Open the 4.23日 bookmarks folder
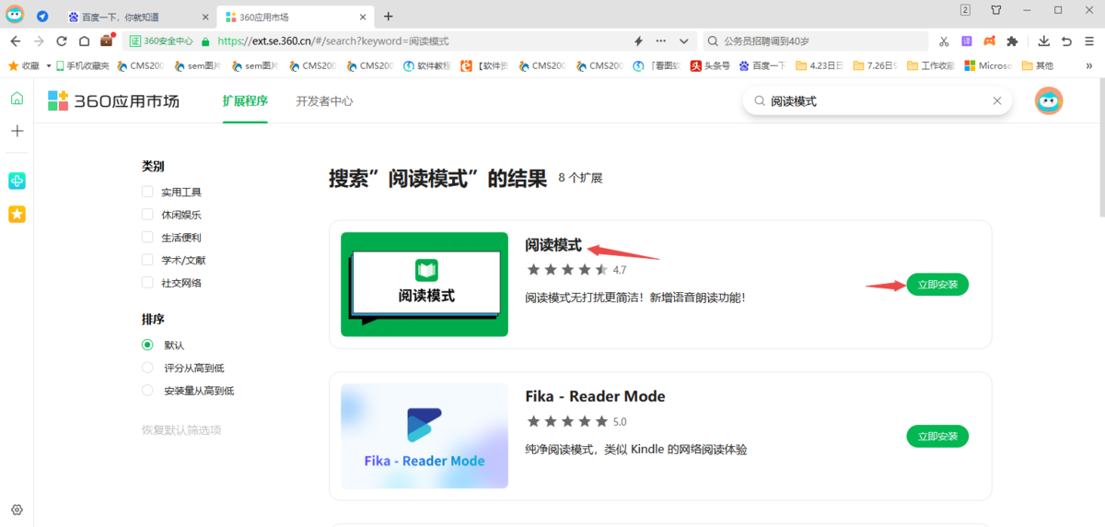Viewport: 1105px width, 527px height. click(818, 65)
